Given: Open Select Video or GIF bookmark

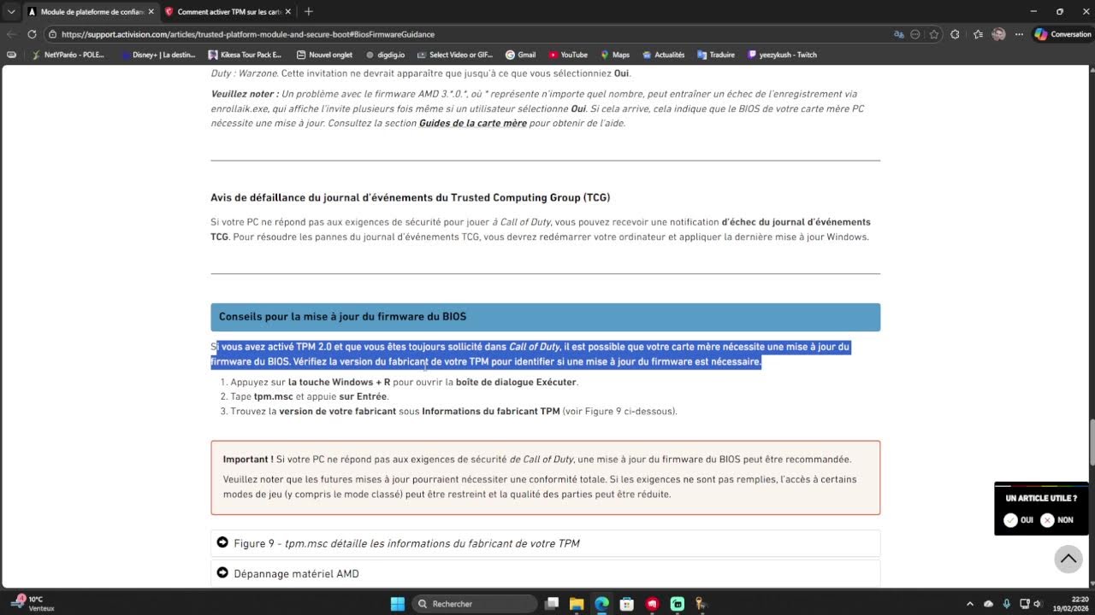Looking at the screenshot, I should (x=455, y=55).
